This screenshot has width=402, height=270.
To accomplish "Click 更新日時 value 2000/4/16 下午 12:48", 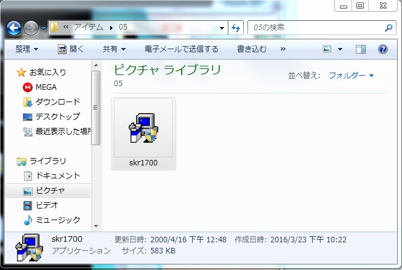I will click(x=188, y=239).
